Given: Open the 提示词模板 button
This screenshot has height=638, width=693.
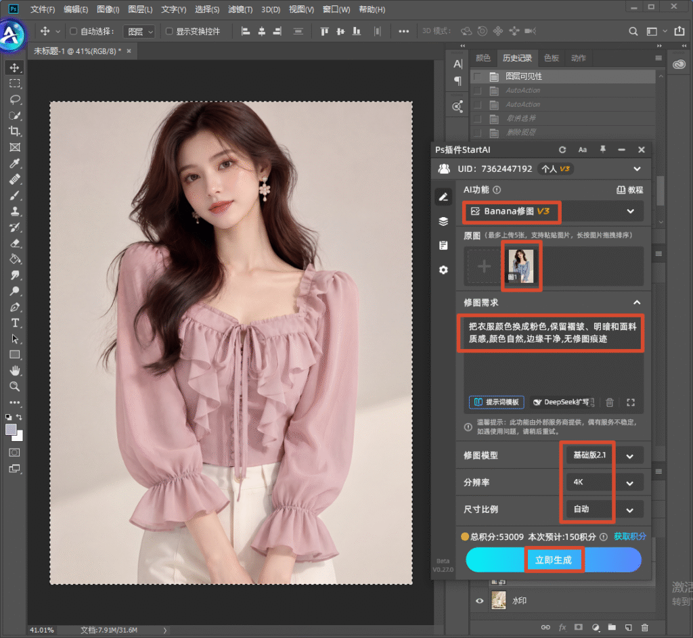Looking at the screenshot, I should pyautogui.click(x=497, y=402).
